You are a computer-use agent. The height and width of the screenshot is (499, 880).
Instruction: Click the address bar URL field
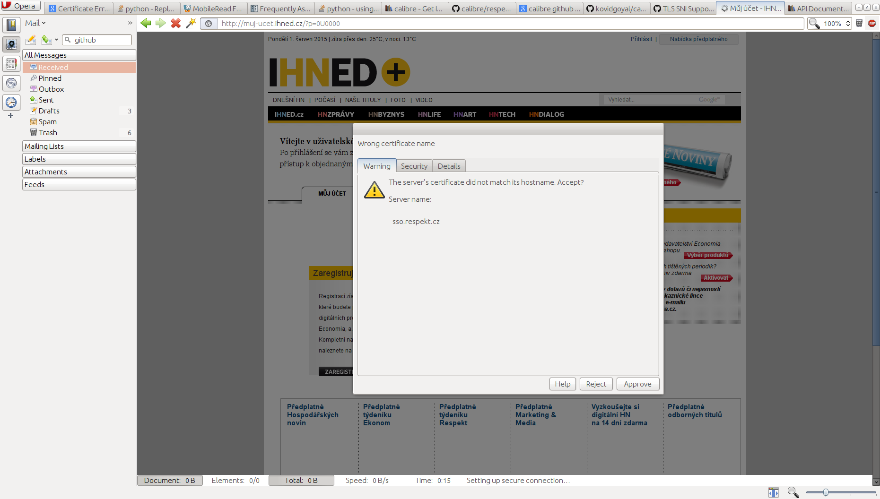[x=511, y=24]
